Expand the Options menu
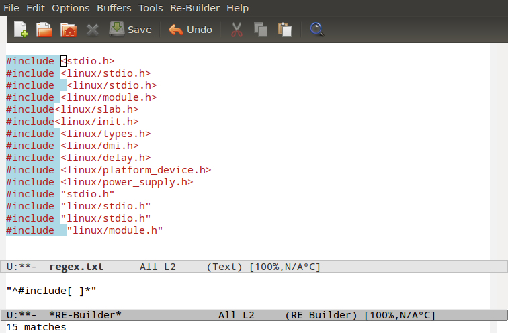508x333 pixels. [71, 8]
